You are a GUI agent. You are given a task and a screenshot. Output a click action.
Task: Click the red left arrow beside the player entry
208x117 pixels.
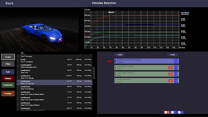click(x=108, y=61)
